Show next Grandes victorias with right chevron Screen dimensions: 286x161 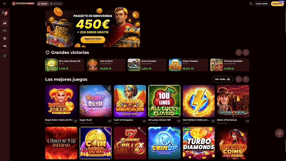[246, 52]
